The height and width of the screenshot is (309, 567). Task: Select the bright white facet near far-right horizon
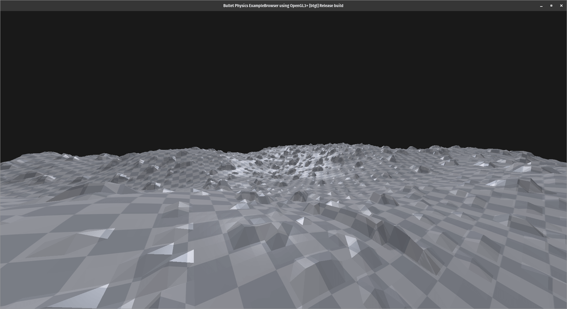522,169
